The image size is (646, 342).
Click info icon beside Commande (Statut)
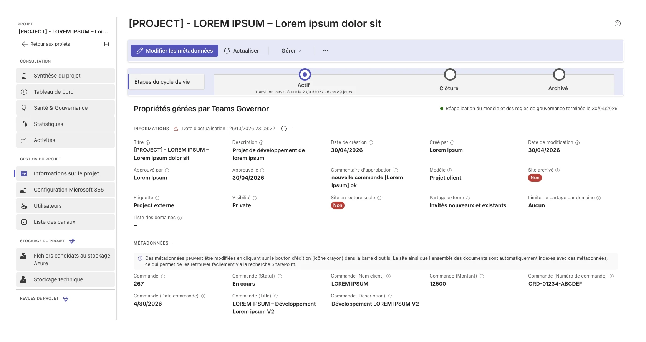pyautogui.click(x=280, y=276)
